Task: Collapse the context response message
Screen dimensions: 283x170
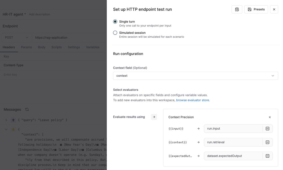Action: pos(6,129)
